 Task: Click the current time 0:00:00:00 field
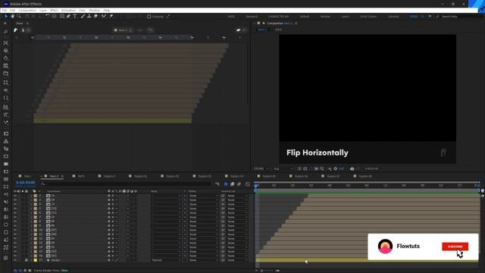point(25,183)
